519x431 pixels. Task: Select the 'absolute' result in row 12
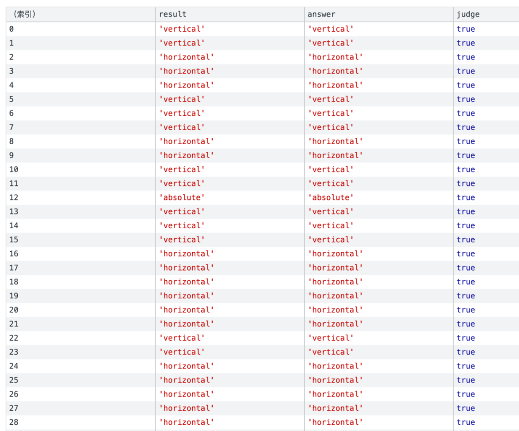click(x=182, y=197)
